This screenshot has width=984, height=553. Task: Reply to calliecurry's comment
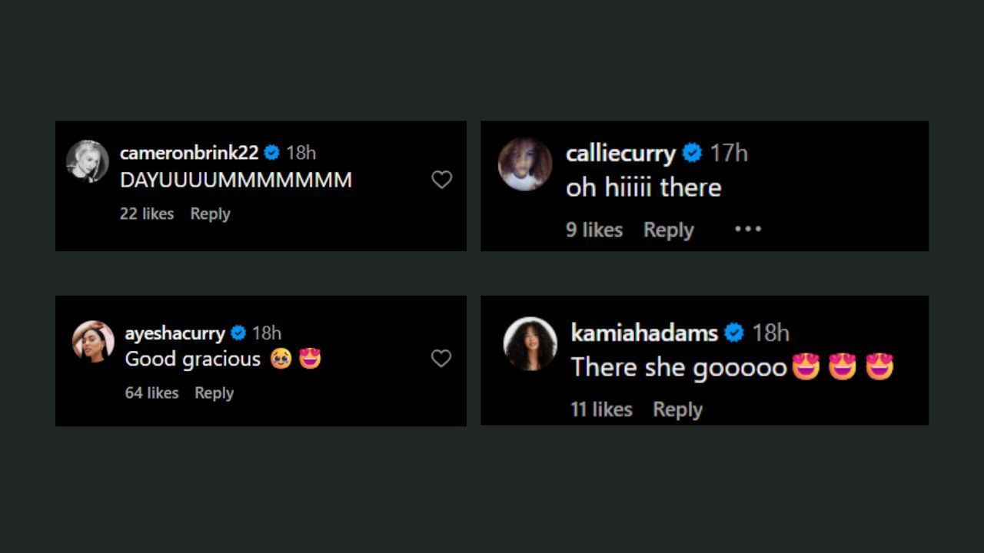coord(668,230)
